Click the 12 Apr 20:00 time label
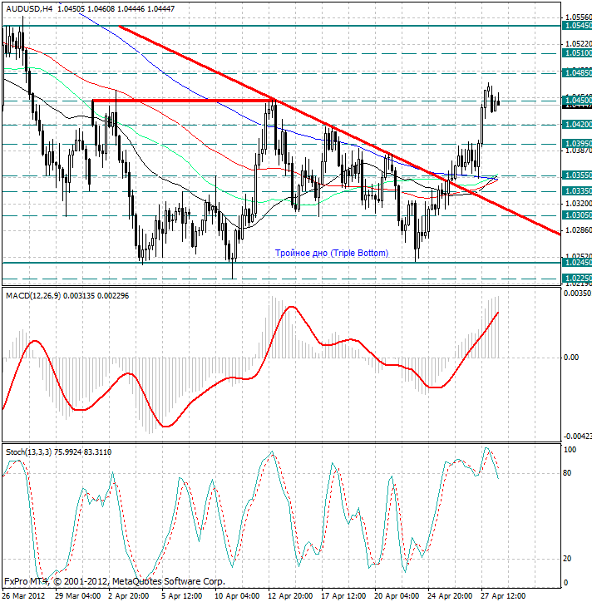This screenshot has width=592, height=602. 290,596
